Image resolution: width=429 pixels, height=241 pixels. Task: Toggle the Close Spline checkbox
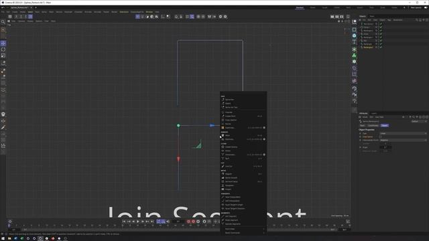(381, 137)
